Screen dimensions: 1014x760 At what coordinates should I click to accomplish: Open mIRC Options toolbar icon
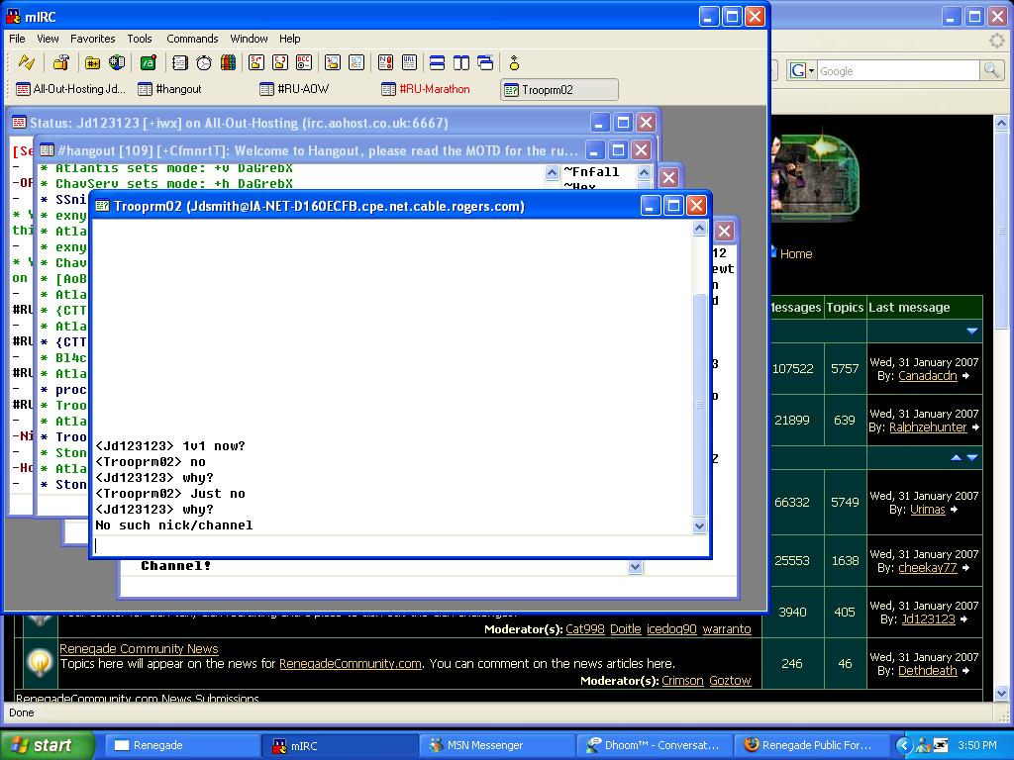tap(60, 63)
